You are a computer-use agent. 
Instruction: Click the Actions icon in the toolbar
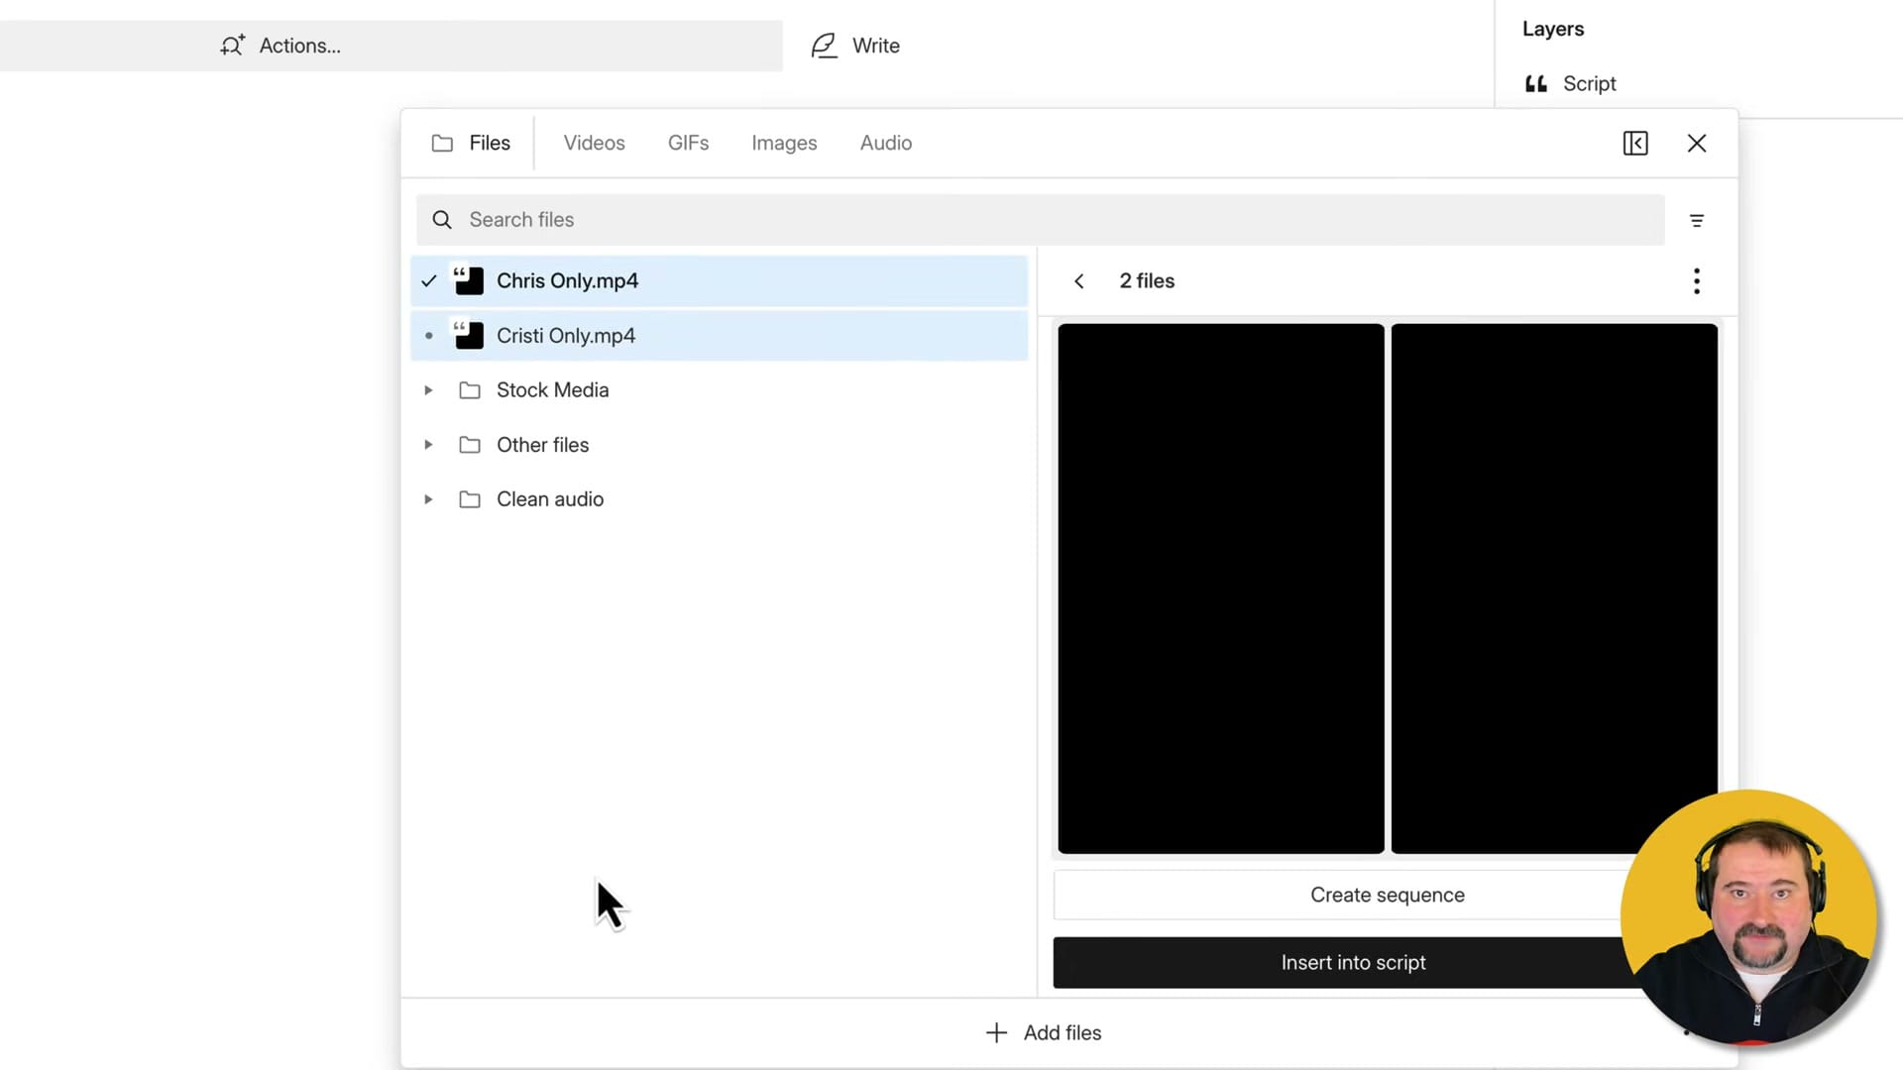click(x=232, y=46)
